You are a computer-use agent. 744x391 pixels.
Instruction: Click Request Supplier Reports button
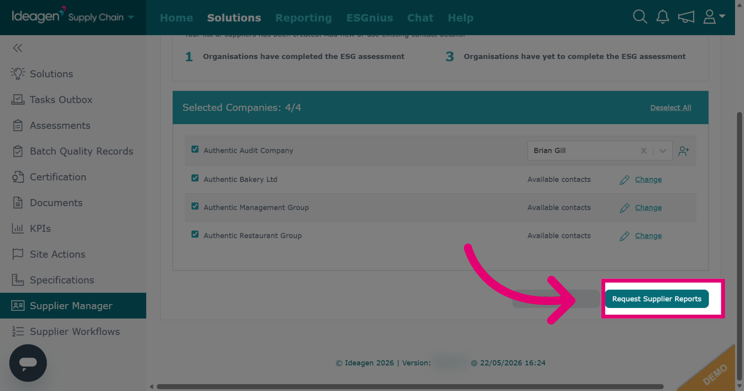657,299
